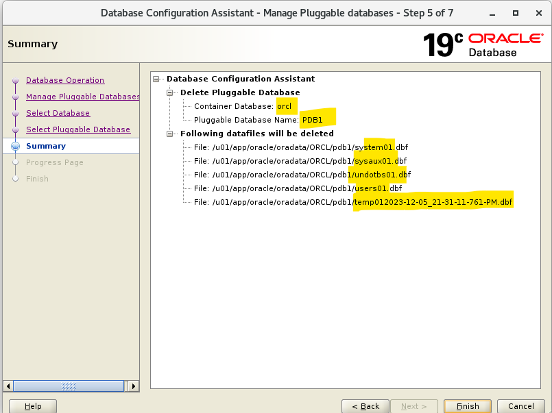Open the Select Database step link
Image resolution: width=552 pixels, height=413 pixels.
tap(58, 113)
